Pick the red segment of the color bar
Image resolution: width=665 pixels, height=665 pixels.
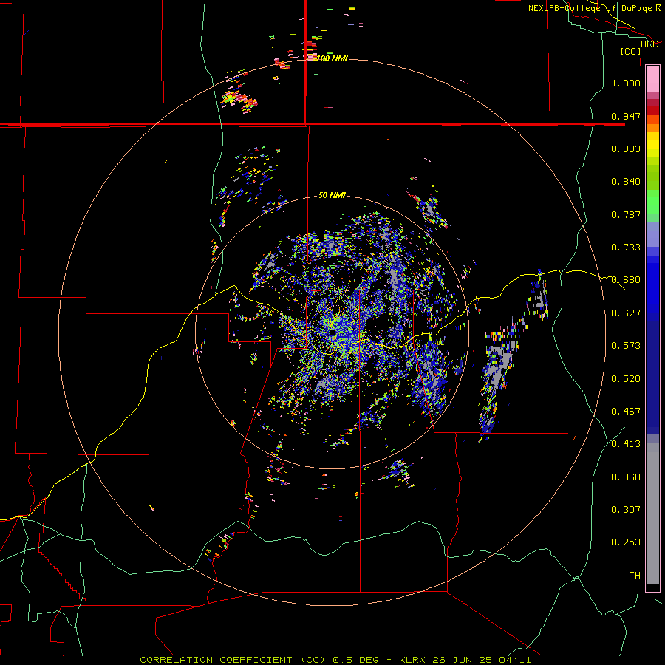pyautogui.click(x=652, y=110)
